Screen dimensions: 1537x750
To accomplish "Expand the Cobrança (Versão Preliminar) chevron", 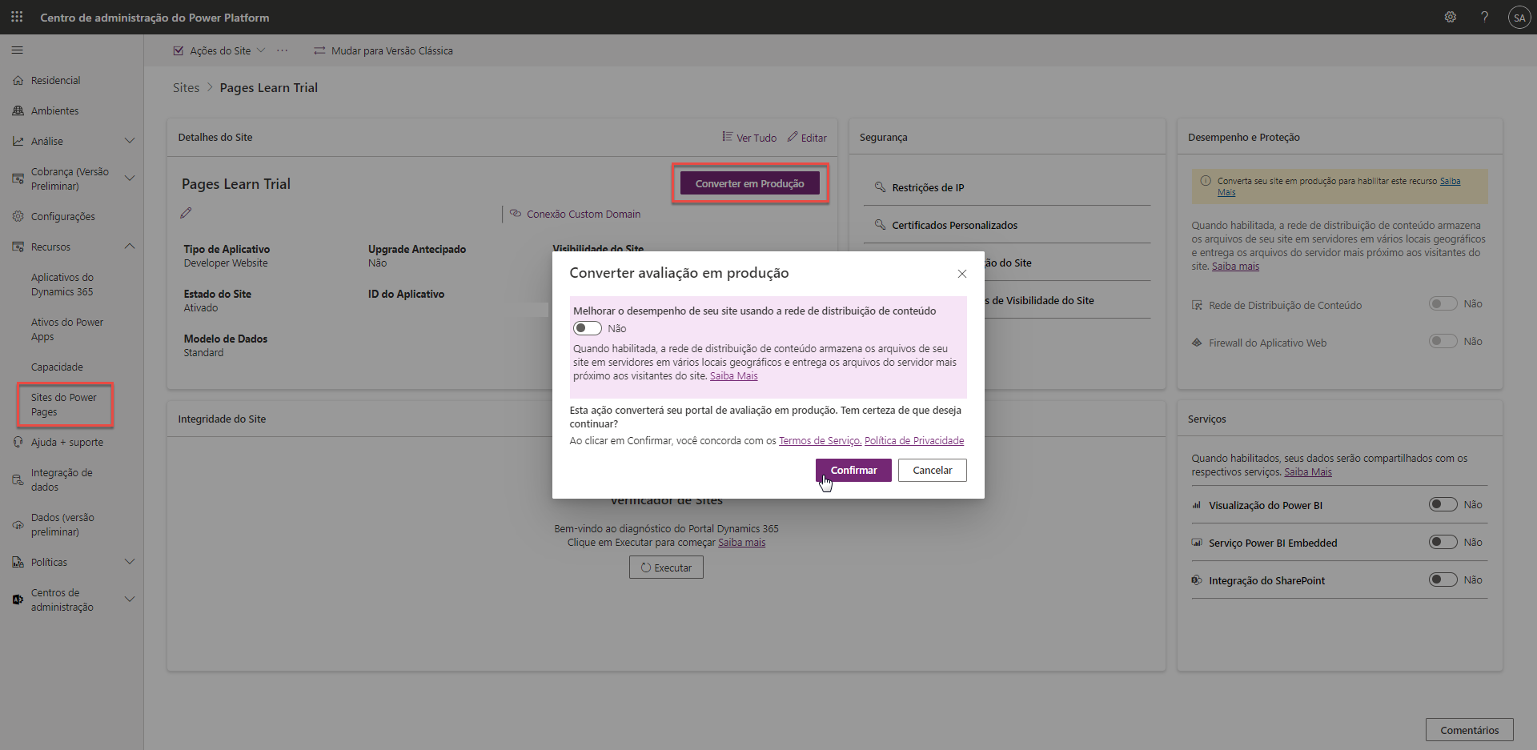I will coord(130,178).
